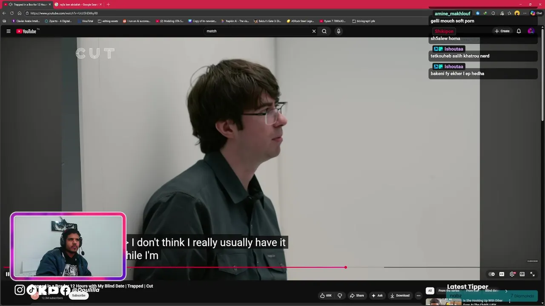Screen dimensions: 545x306
Task: Enter fullscreen mode on the player
Action: tap(532, 274)
